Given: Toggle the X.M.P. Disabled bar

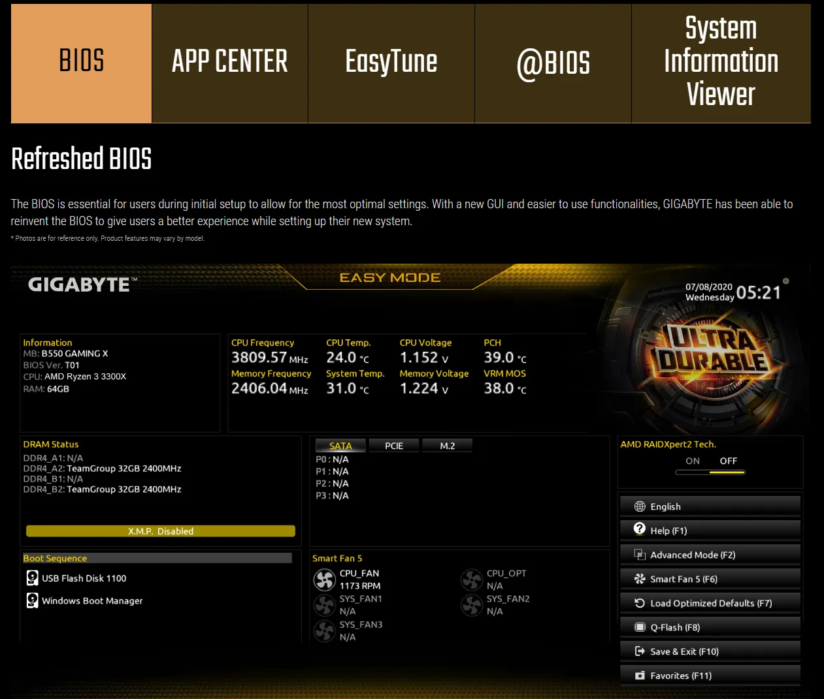Looking at the screenshot, I should pyautogui.click(x=161, y=531).
